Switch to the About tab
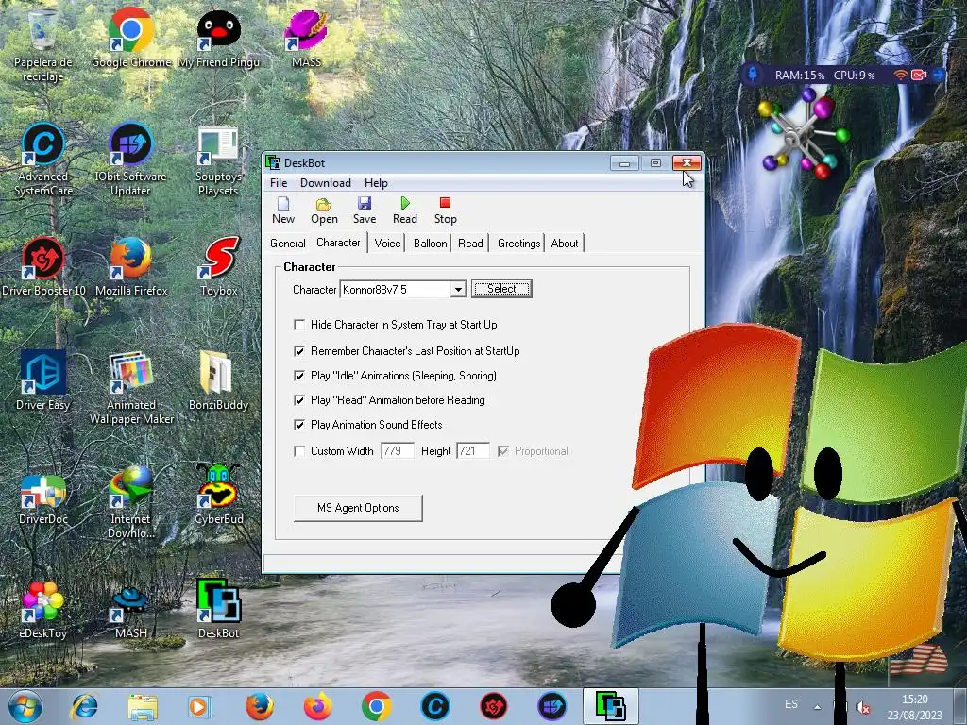The height and width of the screenshot is (725, 967). pyautogui.click(x=565, y=244)
